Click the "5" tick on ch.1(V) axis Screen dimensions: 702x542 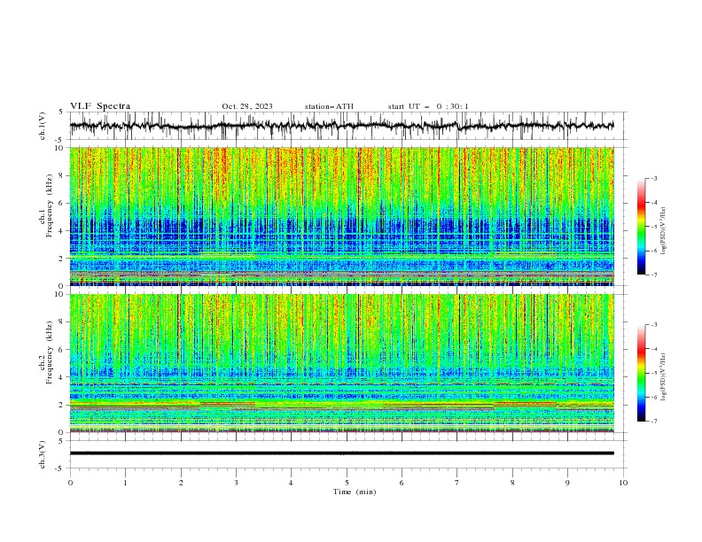pyautogui.click(x=62, y=112)
